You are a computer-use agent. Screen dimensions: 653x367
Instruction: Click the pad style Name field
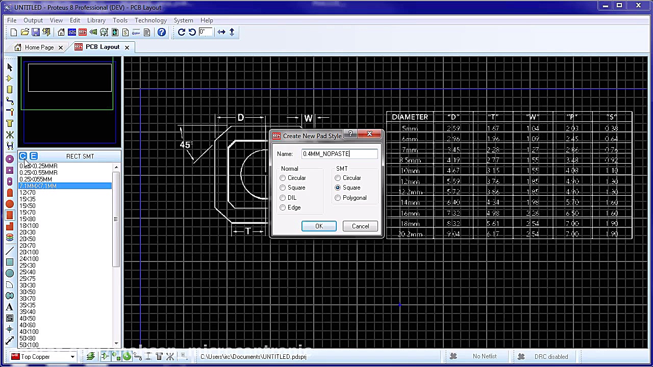click(340, 153)
